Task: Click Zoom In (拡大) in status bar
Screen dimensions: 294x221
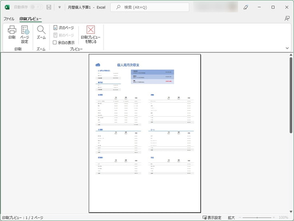Action: pos(231,218)
